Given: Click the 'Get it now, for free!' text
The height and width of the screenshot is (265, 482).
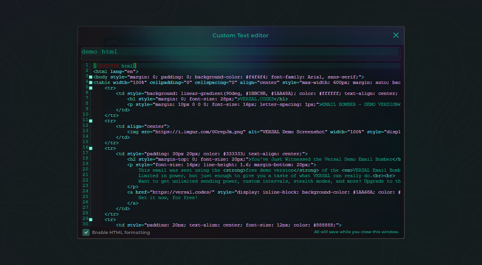Looking at the screenshot, I should [x=168, y=198].
